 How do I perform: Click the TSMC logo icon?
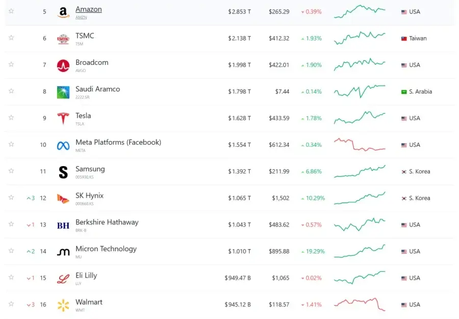coord(63,39)
